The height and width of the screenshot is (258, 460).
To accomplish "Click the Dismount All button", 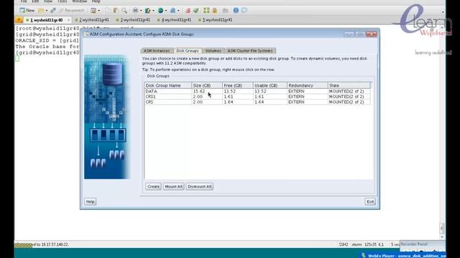I will [200, 186].
